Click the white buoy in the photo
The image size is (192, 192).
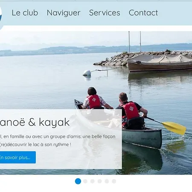tap(87, 73)
